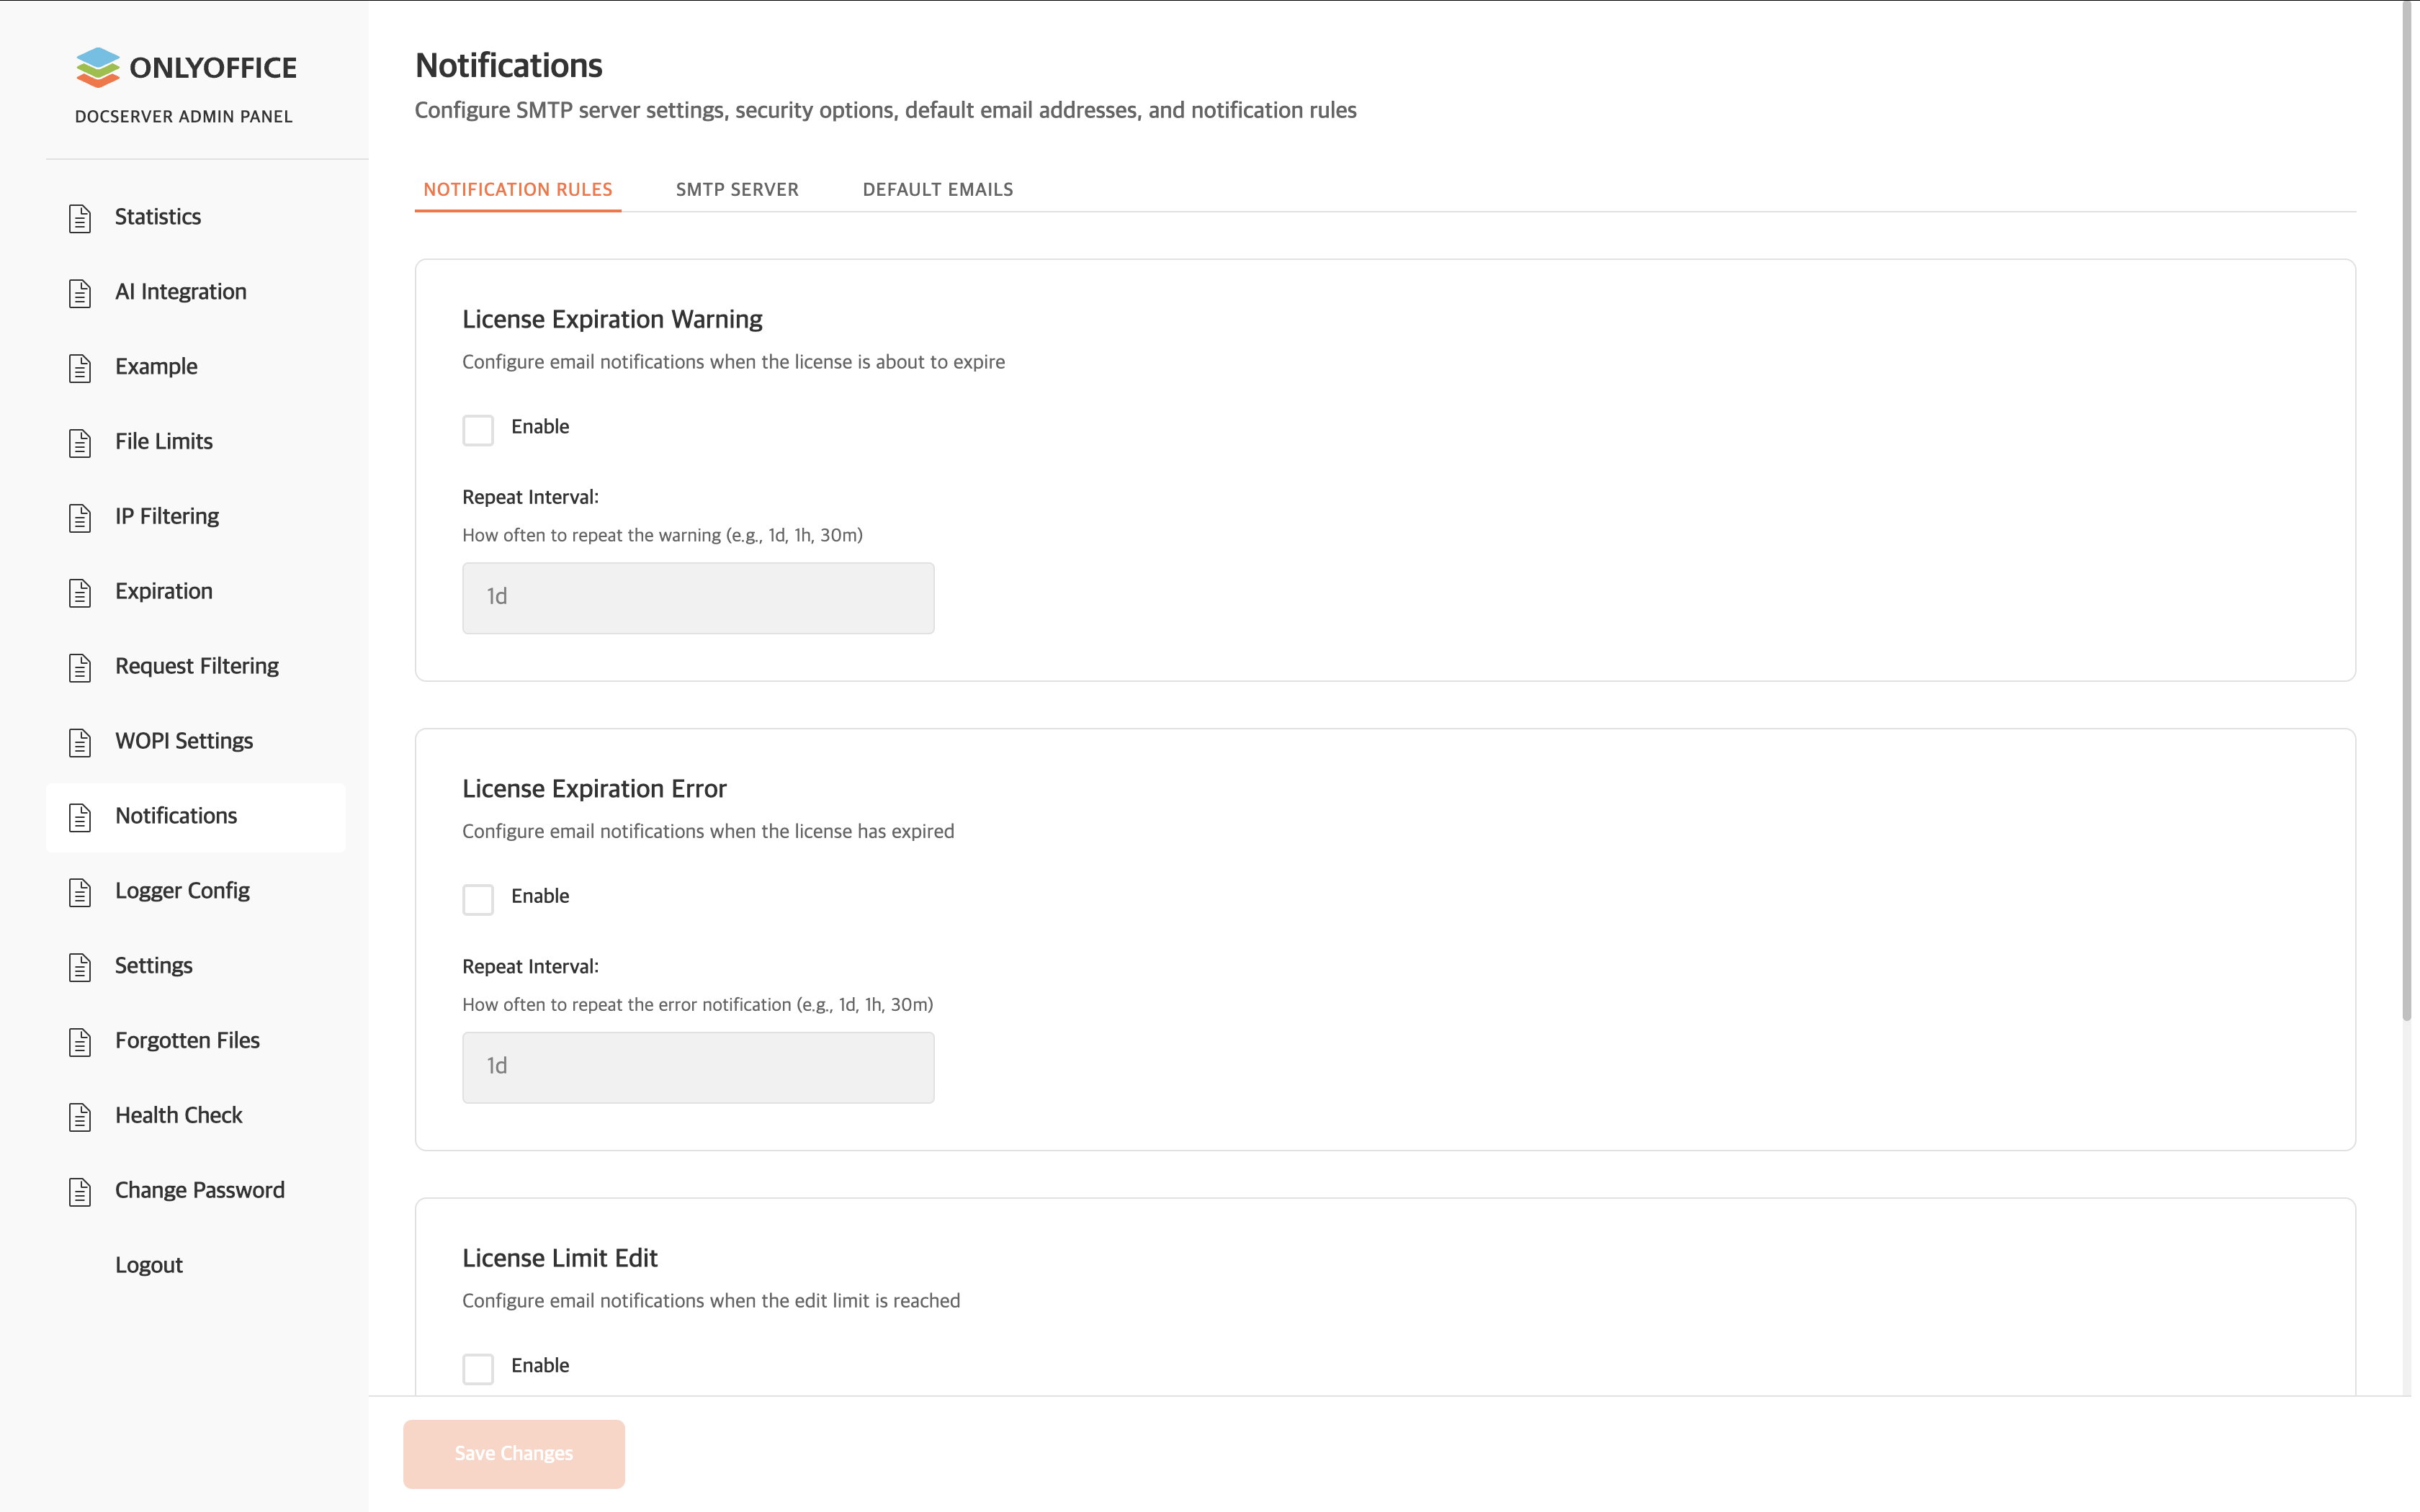Click the Change Password sidebar icon
This screenshot has height=1512, width=2420.
click(80, 1191)
